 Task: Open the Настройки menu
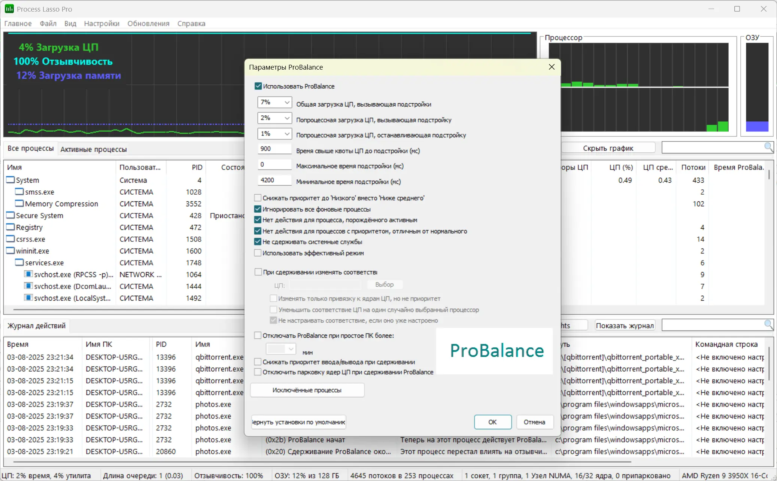[x=101, y=24]
